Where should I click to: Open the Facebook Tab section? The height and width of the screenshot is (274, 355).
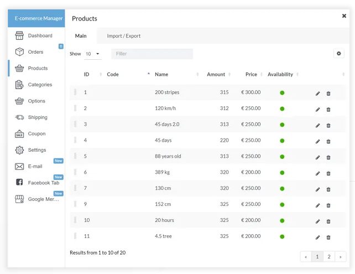pos(43,183)
